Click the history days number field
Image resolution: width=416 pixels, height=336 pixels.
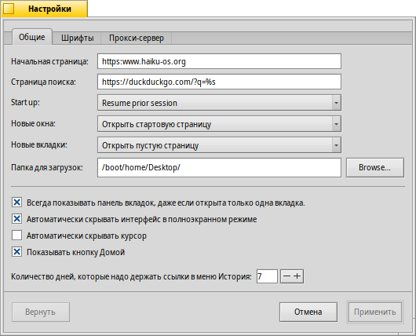(267, 276)
